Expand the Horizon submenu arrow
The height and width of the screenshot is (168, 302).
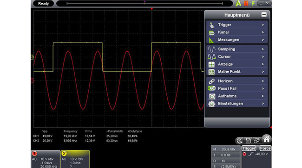tap(263, 81)
